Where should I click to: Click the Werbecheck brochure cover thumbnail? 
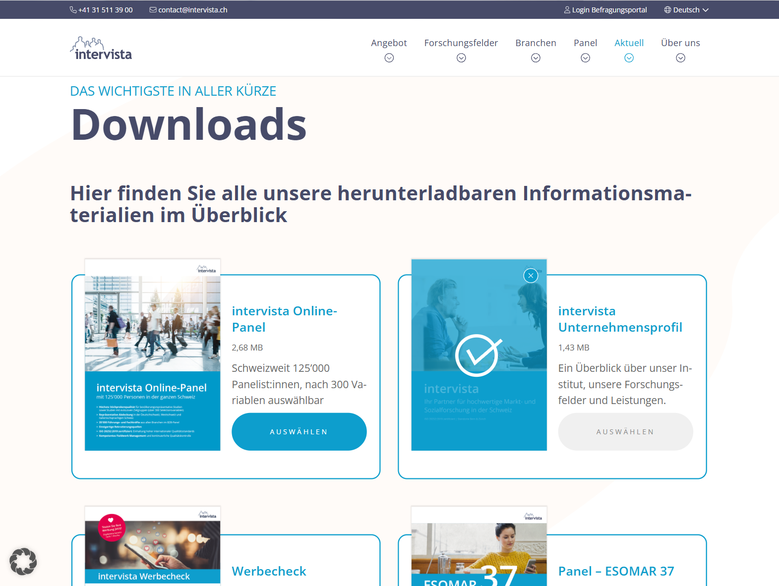pyautogui.click(x=153, y=546)
